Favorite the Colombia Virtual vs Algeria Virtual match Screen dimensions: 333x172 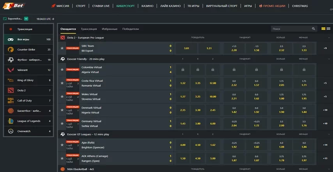click(x=62, y=70)
